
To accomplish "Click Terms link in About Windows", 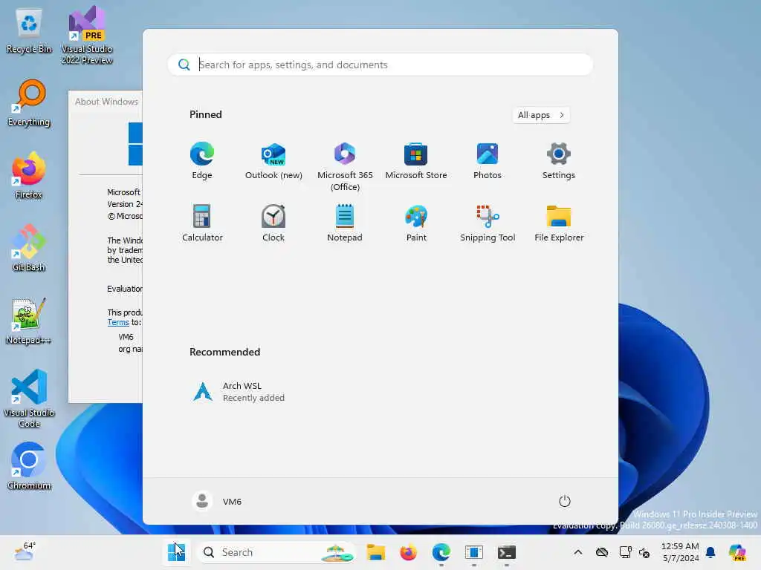I will point(118,322).
